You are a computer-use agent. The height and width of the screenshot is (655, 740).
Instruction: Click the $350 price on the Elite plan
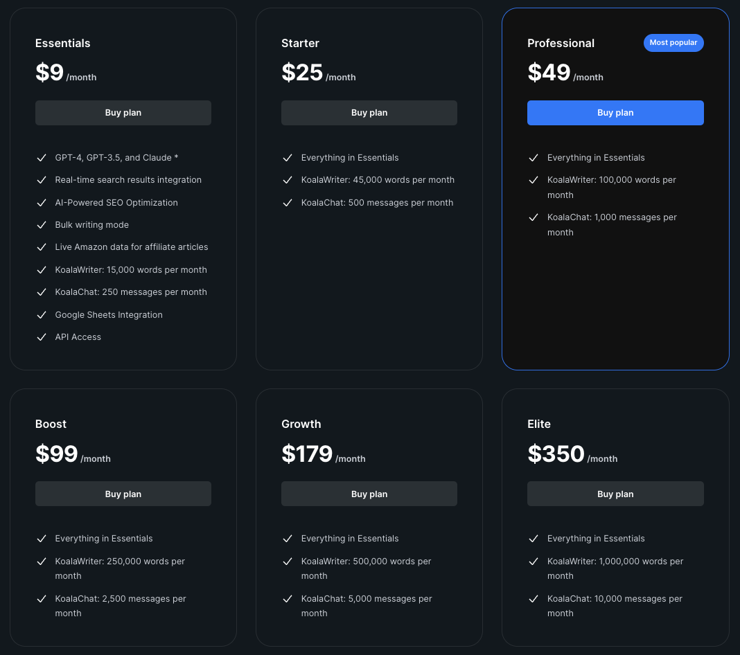[556, 454]
